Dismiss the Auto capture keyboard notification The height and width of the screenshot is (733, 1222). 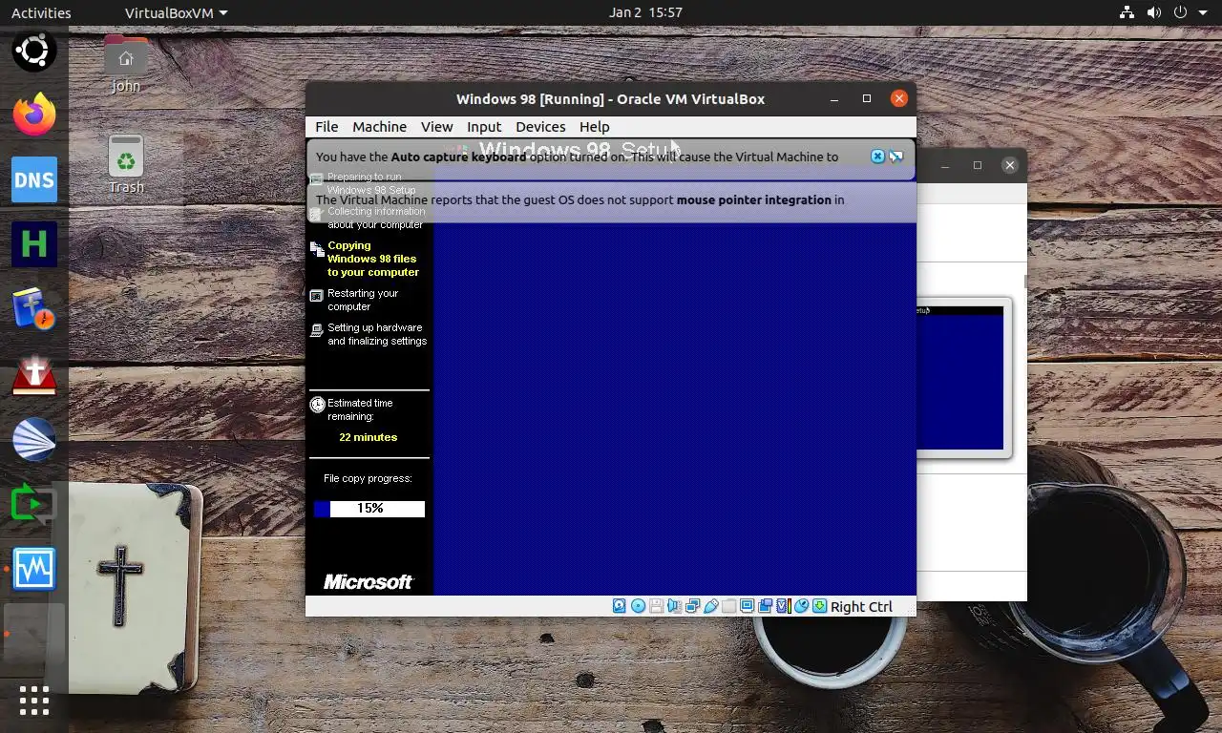tap(878, 157)
